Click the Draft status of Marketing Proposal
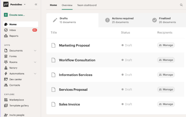 pyautogui.click(x=127, y=45)
